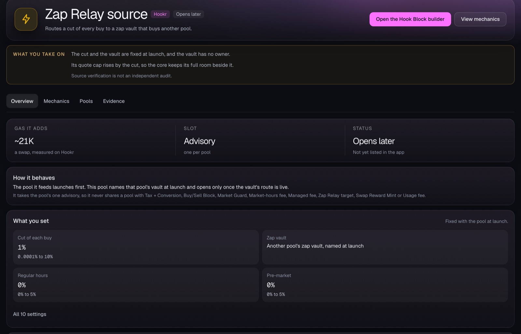The width and height of the screenshot is (521, 334).
Task: Click the '0.0001% to 10%' range text
Action: tap(35, 257)
